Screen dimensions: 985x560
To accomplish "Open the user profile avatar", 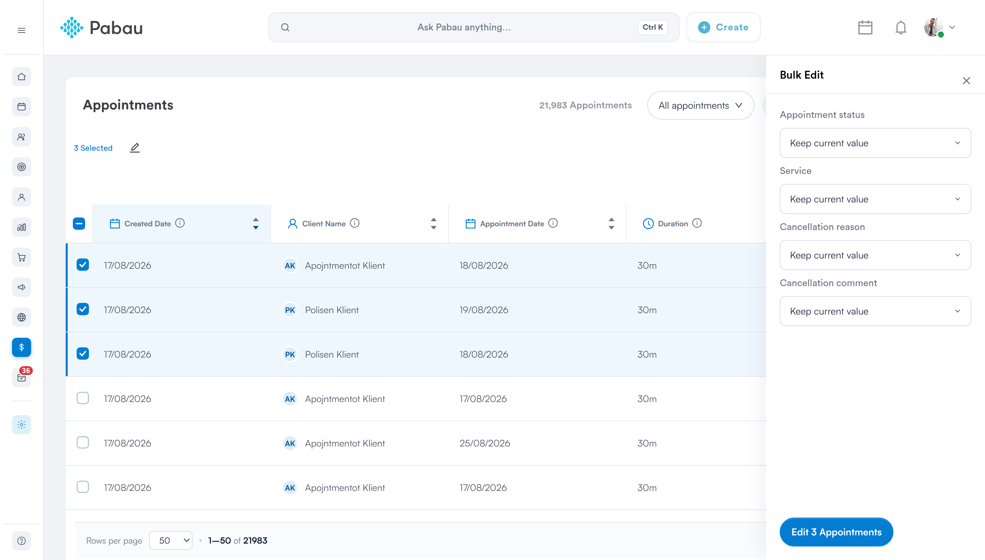I will (x=933, y=27).
